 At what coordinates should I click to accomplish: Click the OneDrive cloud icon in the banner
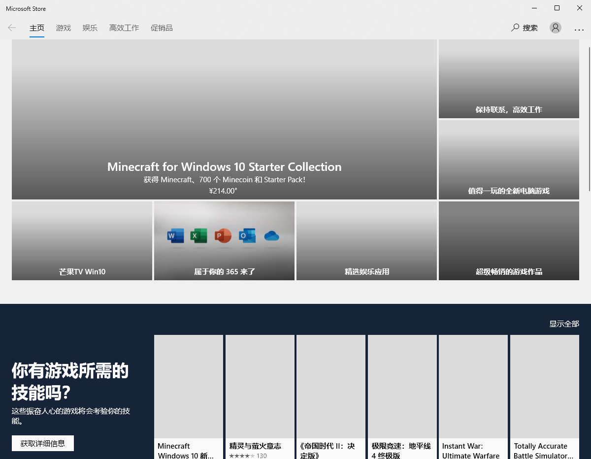click(x=272, y=236)
